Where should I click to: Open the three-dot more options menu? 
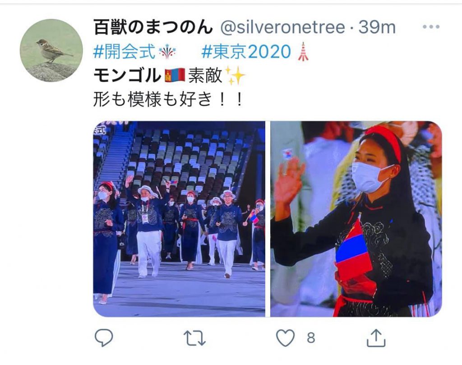pos(431,27)
